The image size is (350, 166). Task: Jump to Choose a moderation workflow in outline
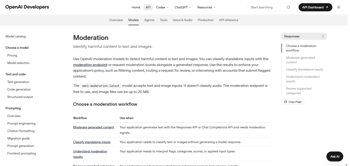coord(301,48)
